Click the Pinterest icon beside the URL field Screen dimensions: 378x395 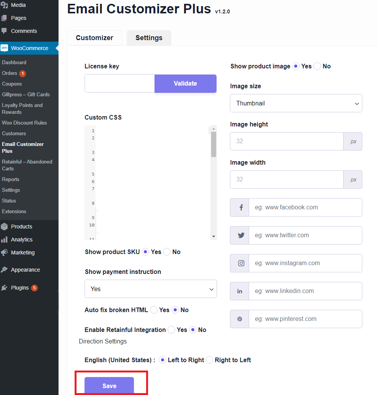pyautogui.click(x=240, y=319)
